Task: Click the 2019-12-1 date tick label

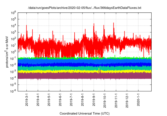Action: [x=127, y=101]
